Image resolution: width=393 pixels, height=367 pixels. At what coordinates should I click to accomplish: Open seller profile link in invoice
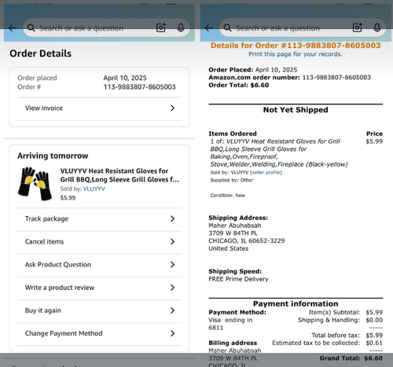pyautogui.click(x=266, y=172)
